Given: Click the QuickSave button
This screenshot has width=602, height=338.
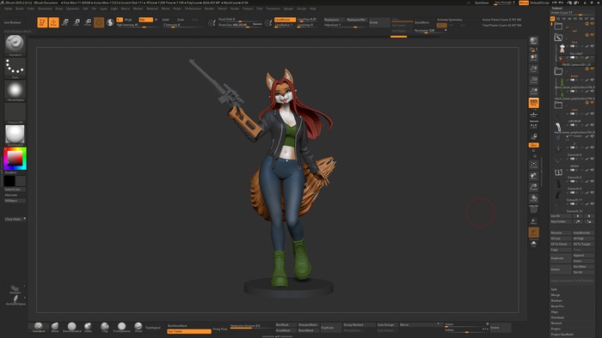Looking at the screenshot, I should 482,3.
